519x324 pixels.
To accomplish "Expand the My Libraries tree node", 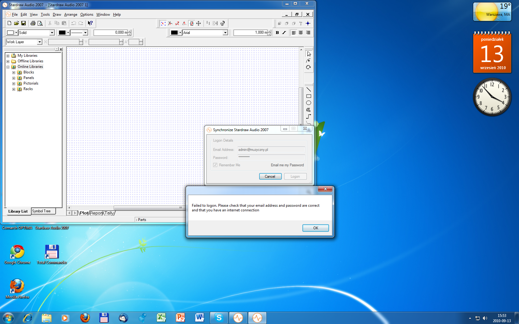I will [8, 56].
